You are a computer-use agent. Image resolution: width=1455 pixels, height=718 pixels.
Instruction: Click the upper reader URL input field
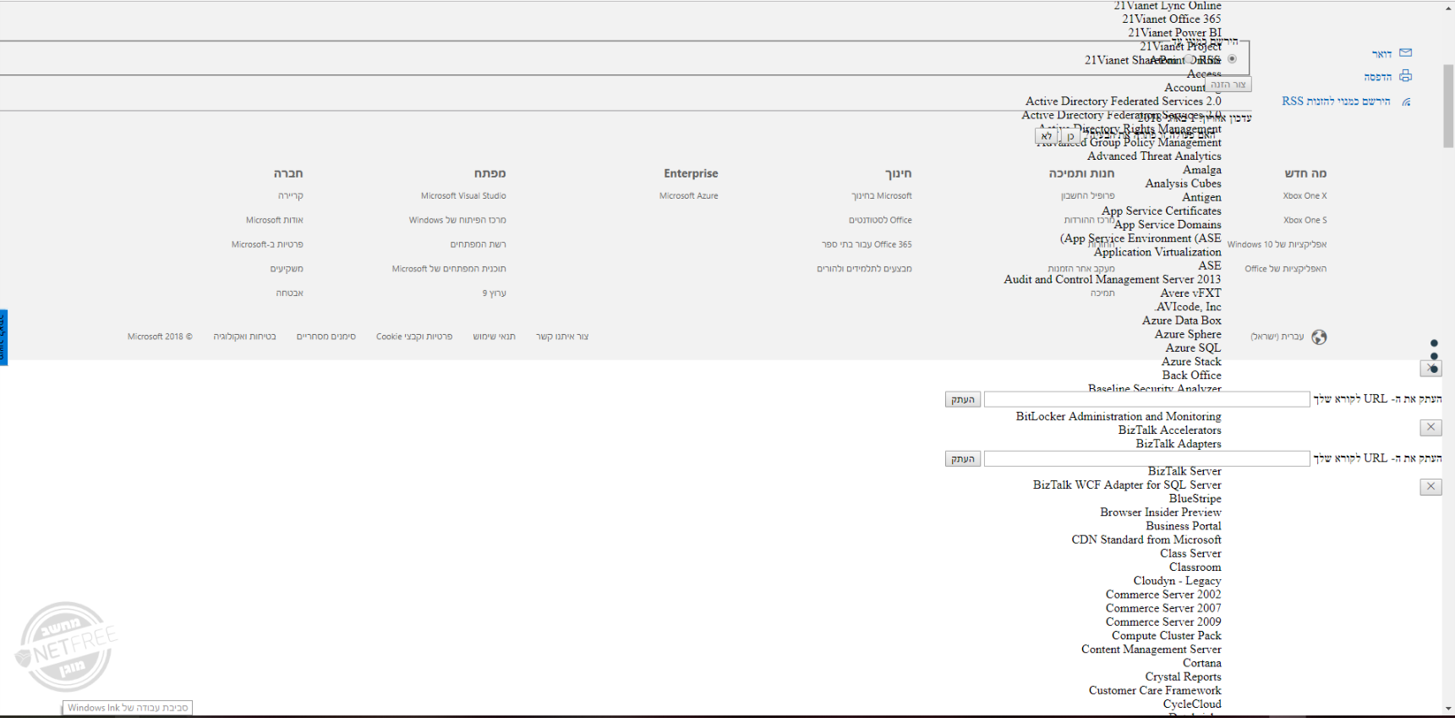1147,399
